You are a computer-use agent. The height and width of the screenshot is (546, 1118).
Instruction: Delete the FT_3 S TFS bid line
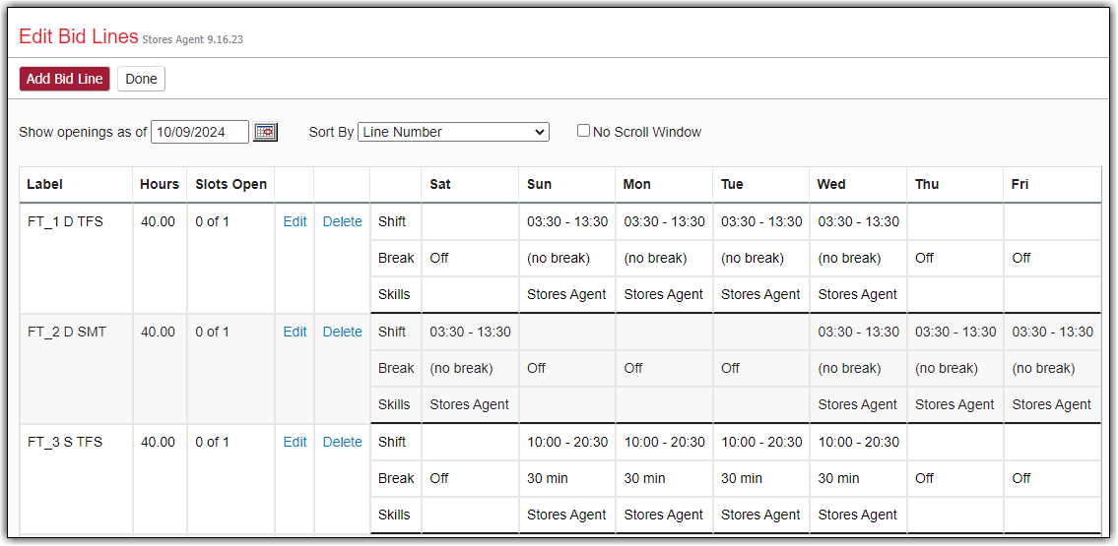[342, 442]
